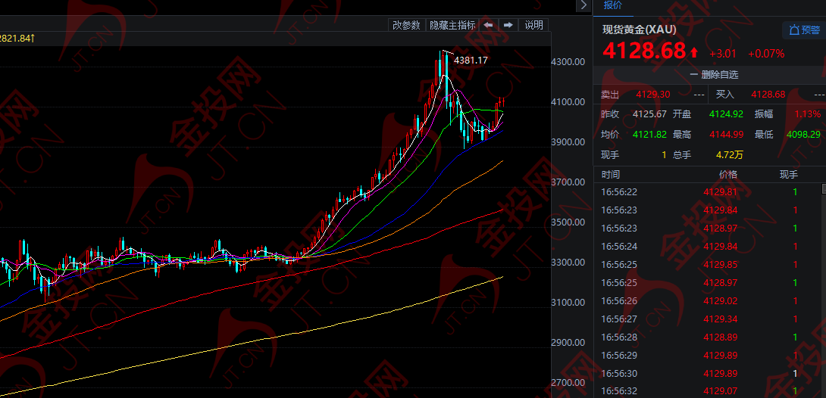Open the 说明 description button

pyautogui.click(x=533, y=25)
